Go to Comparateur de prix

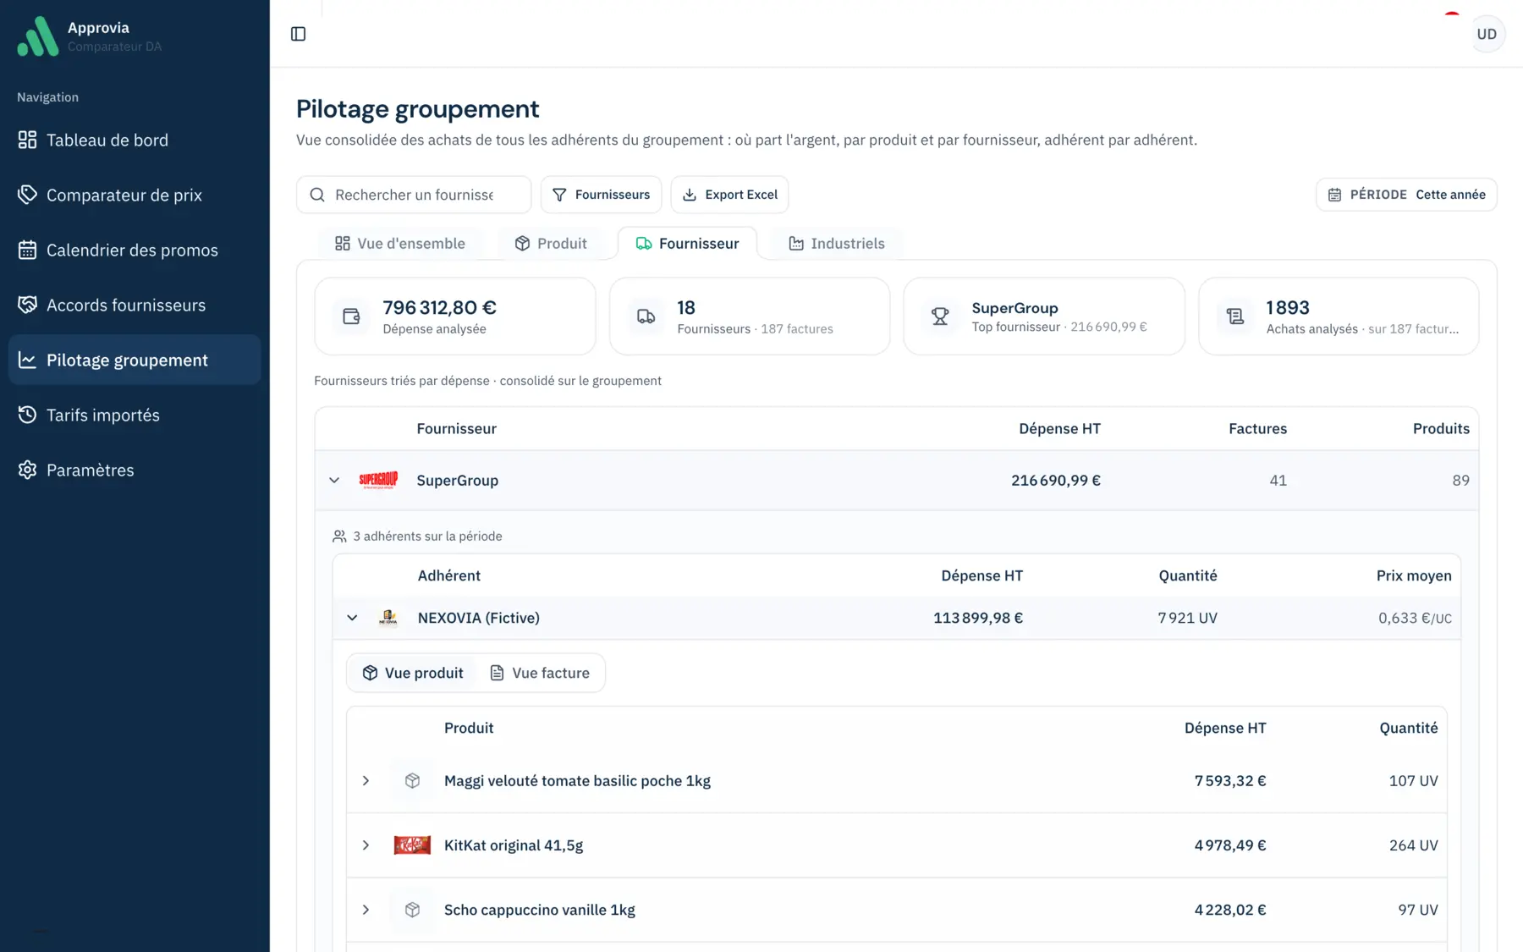click(135, 195)
